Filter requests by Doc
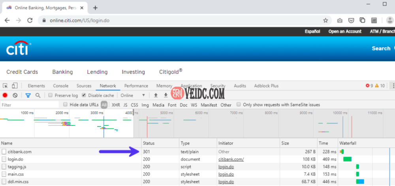395x186 pixels. 184,105
